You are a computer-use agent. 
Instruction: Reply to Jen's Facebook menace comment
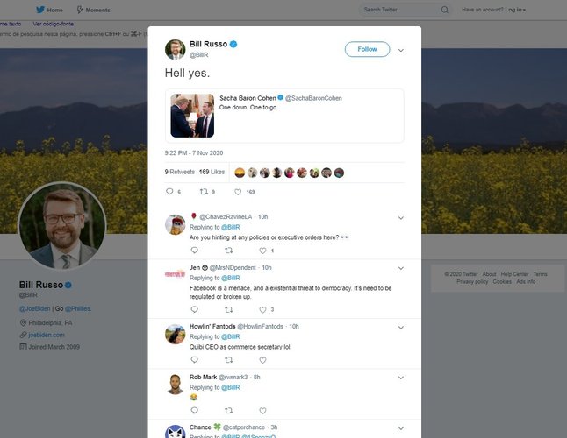pyautogui.click(x=194, y=309)
